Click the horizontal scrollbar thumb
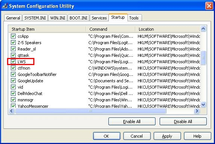Image resolution: width=215 pixels, height=144 pixels. click(90, 111)
